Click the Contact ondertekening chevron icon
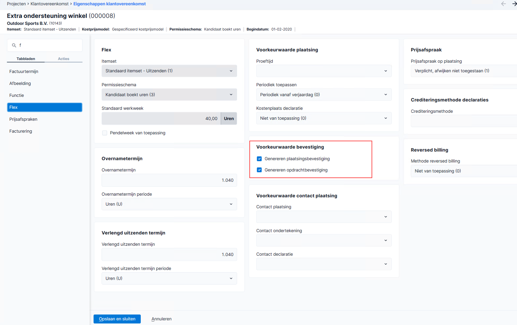 [x=386, y=240]
